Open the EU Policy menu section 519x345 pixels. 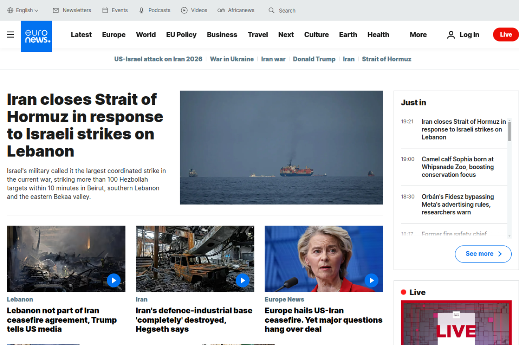(181, 35)
